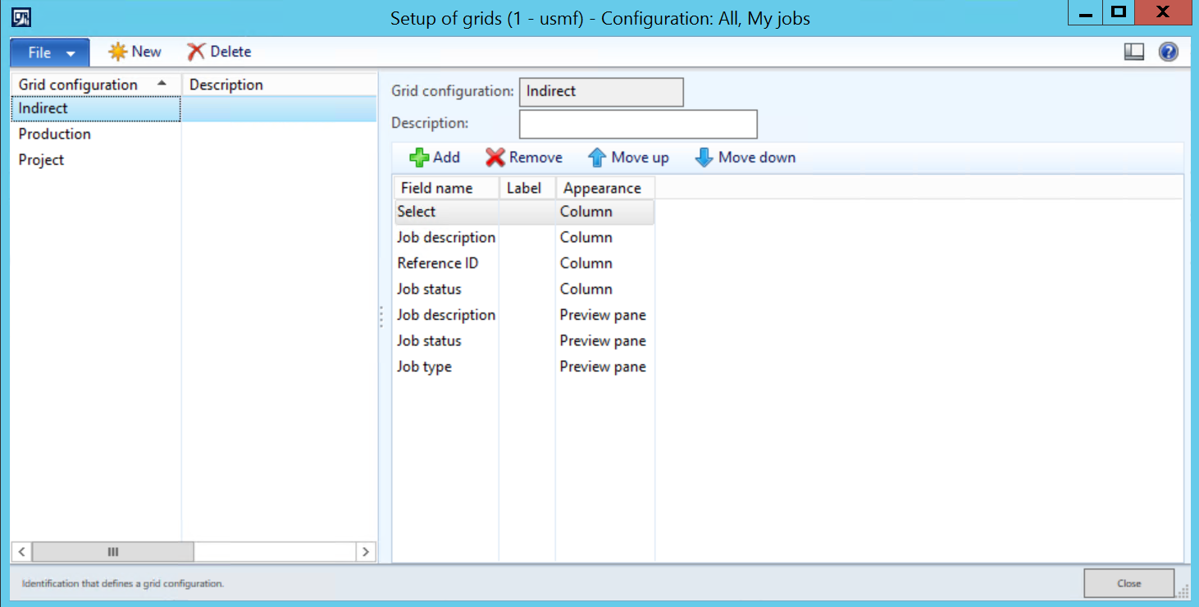Select the Job type Preview pane row
Image resolution: width=1199 pixels, height=607 pixels.
point(425,367)
